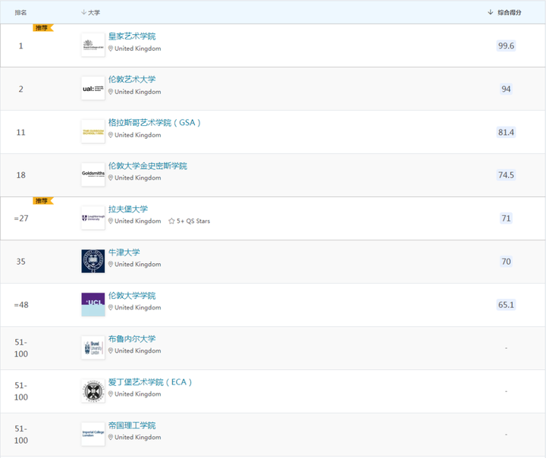Click the 51-100 rank of 布鲁内尔大学
Screen dimensions: 546x458
(x=21, y=348)
